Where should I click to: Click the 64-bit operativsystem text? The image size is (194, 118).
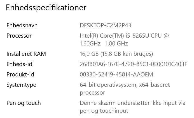pyautogui.click(x=108, y=85)
